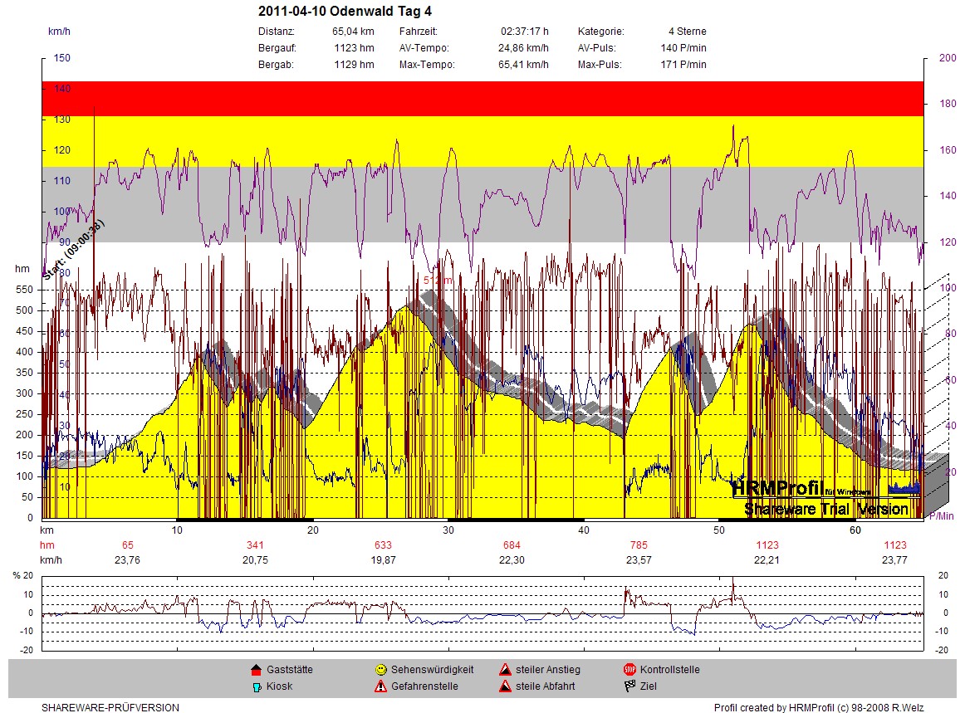Click the Gaststätte house icon in legend
Image resolution: width=965 pixels, height=713 pixels.
(x=256, y=670)
